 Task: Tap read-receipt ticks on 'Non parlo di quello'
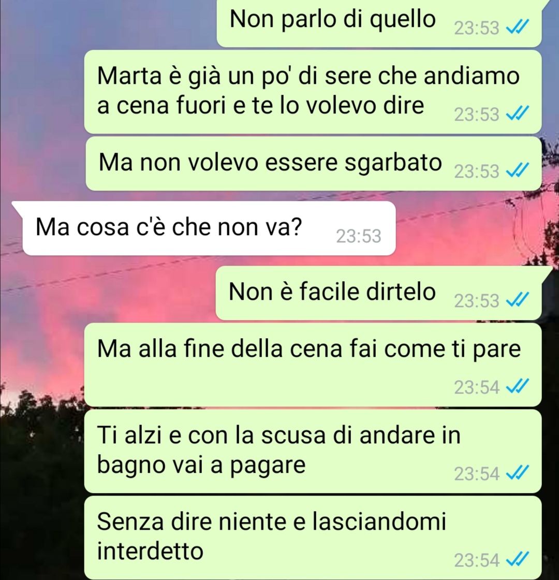point(517,27)
